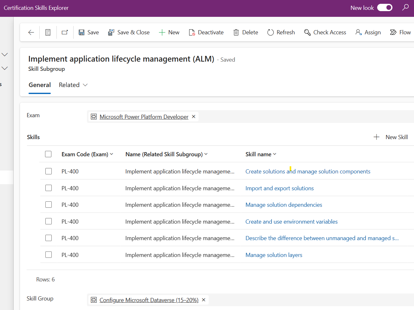Viewport: 414px width, 310px height.
Task: Open Microsoft Power Platform Developer exam link
Action: pos(144,117)
